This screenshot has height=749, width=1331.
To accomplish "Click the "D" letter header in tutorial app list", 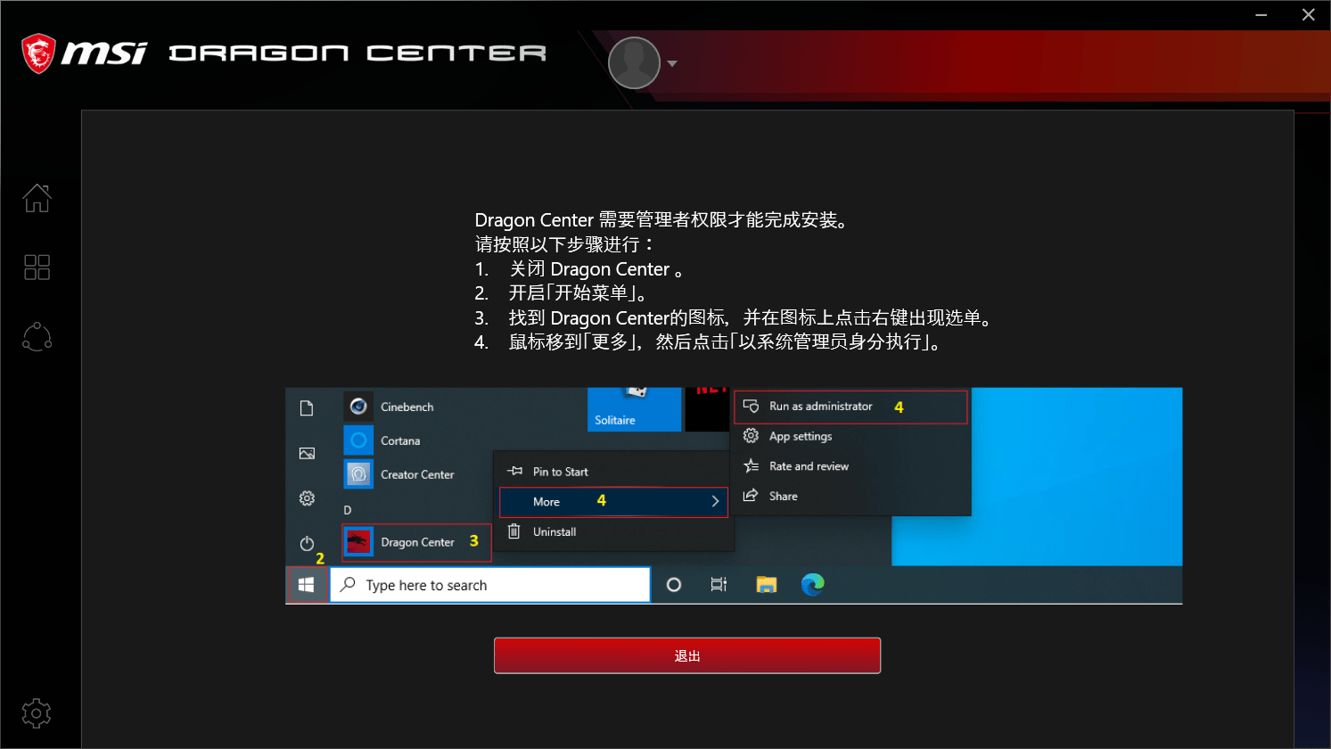I will [x=348, y=510].
